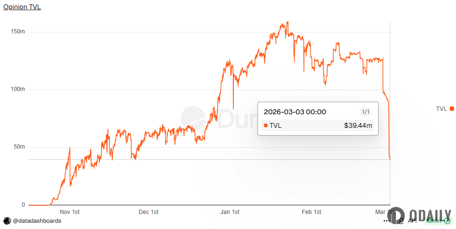Screen dimensions: 456x229
Task: Toggle the TVL legend orange square
Action: 452,109
